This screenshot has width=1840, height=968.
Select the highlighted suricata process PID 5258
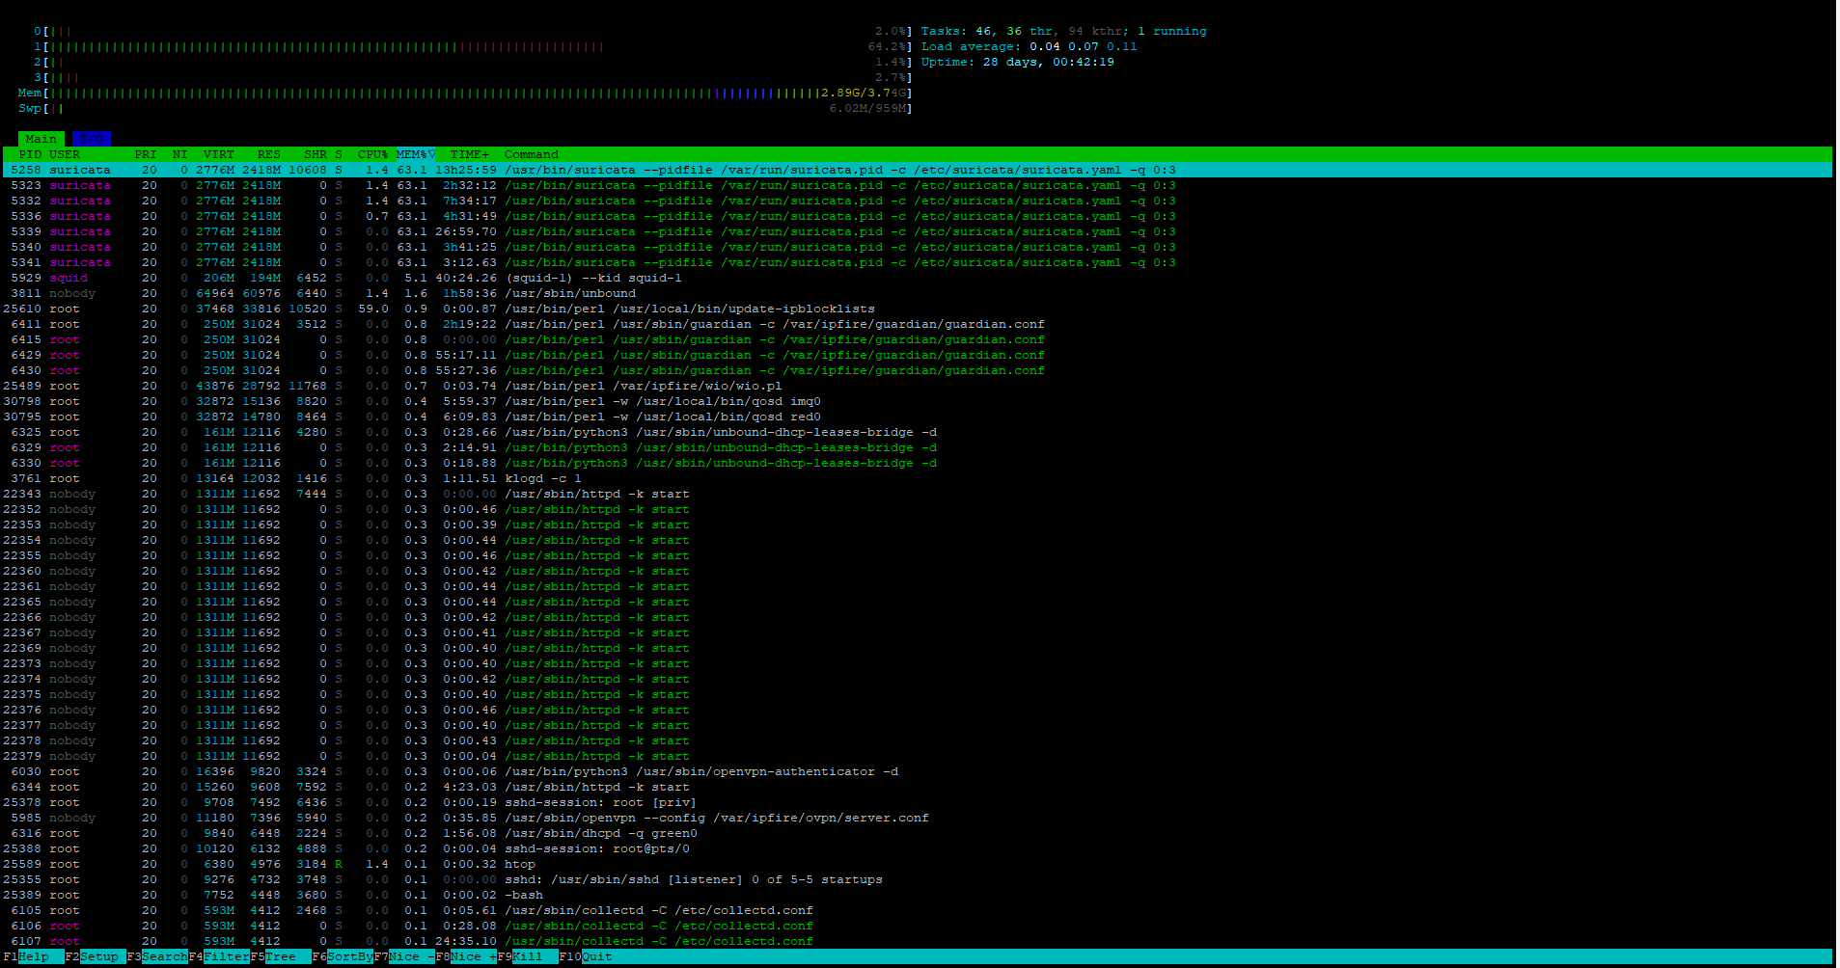pyautogui.click(x=918, y=170)
